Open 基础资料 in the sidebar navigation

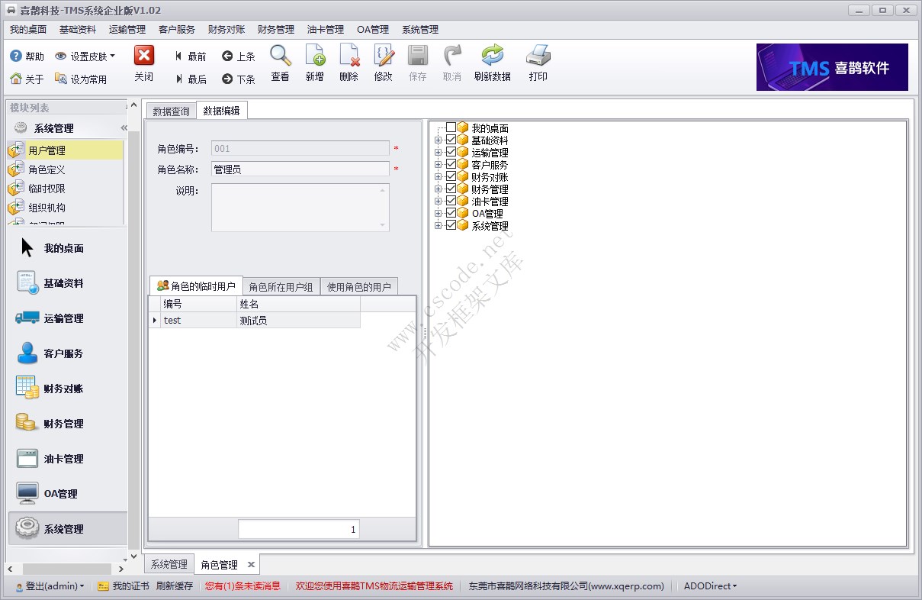tap(68, 283)
